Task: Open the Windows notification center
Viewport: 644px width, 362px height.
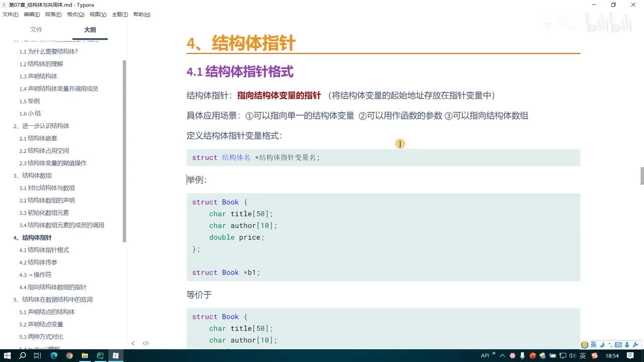Action: [x=630, y=355]
